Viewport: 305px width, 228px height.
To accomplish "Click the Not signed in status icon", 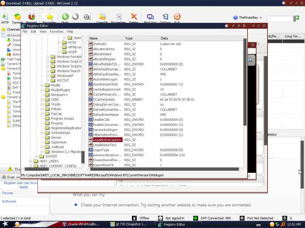I will point(161,218).
